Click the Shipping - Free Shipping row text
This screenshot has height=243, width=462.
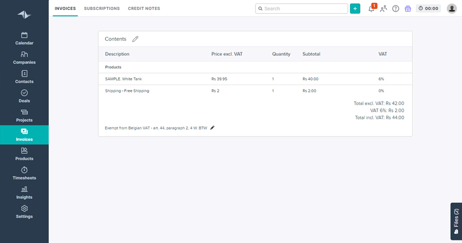point(127,91)
